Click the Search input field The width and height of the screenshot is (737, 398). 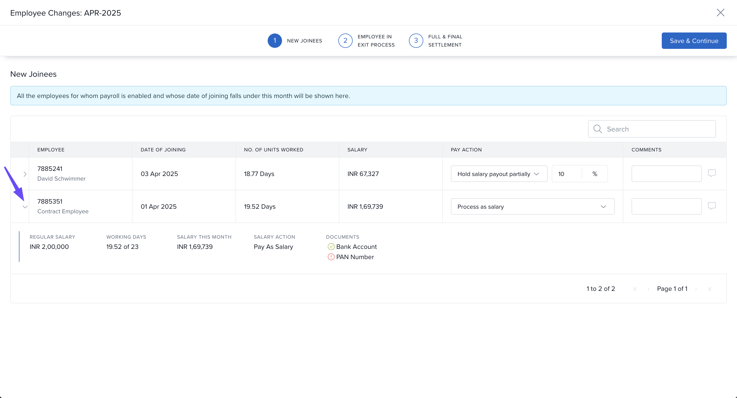pyautogui.click(x=658, y=129)
